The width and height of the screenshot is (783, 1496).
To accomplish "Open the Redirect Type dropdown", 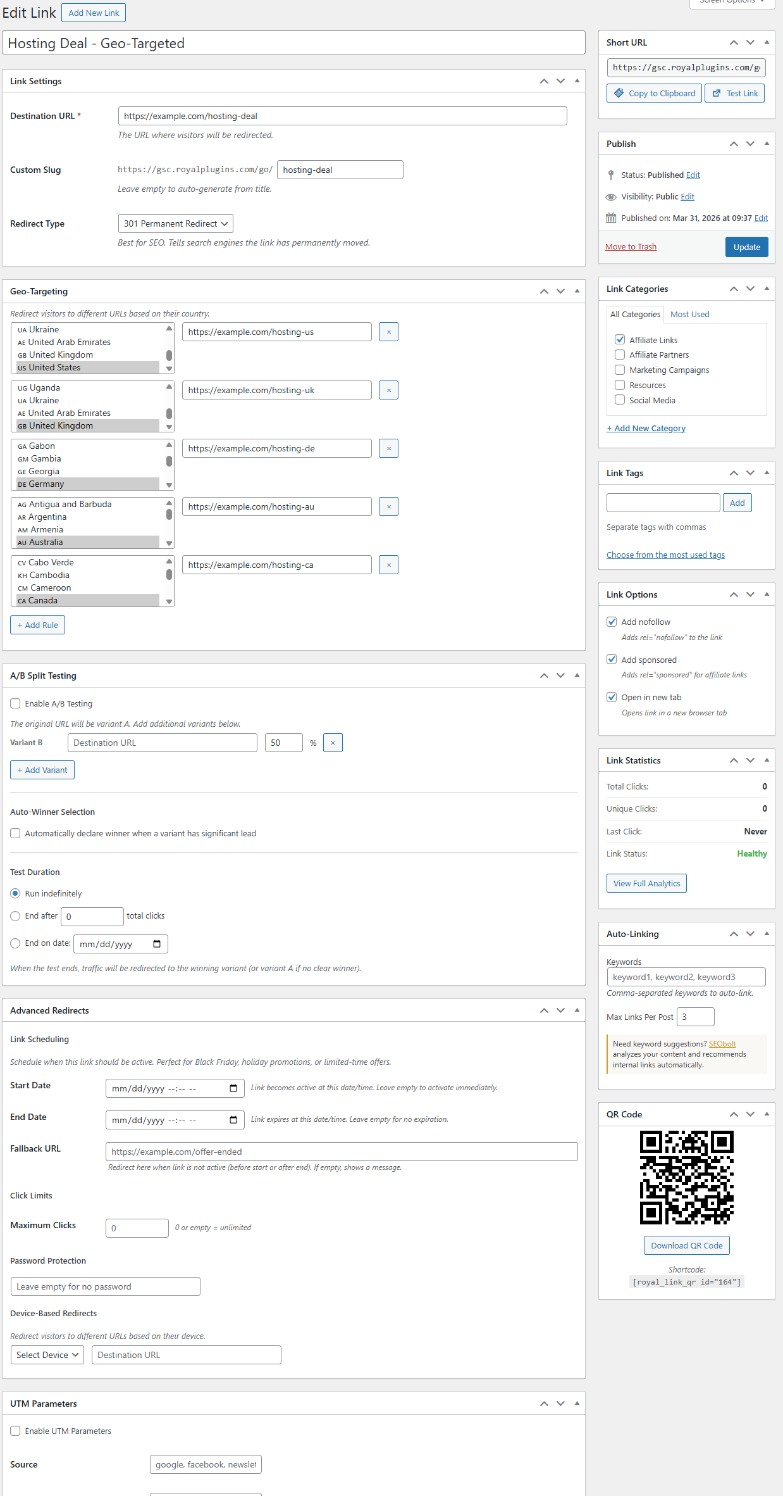I will point(175,223).
